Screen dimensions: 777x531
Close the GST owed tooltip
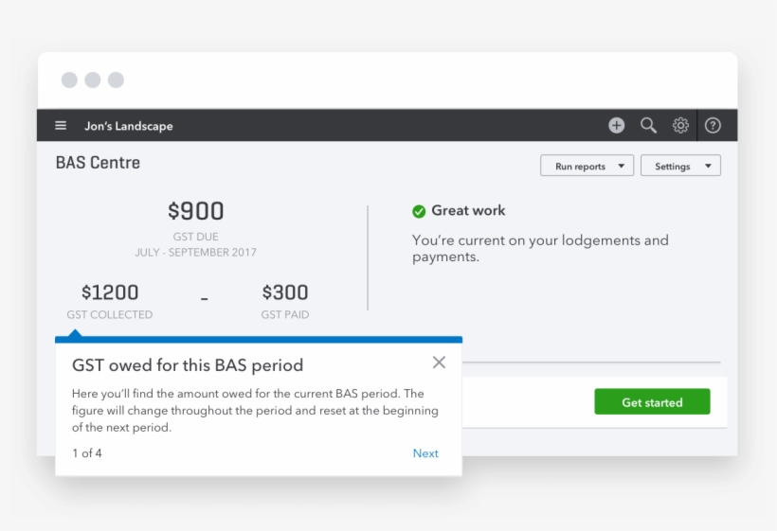pos(439,363)
